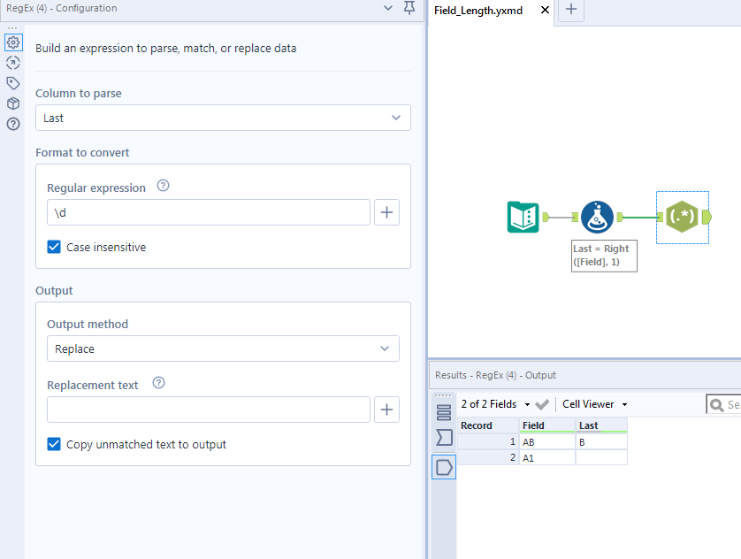The image size is (741, 559).
Task: Select record row 2
Action: click(488, 457)
